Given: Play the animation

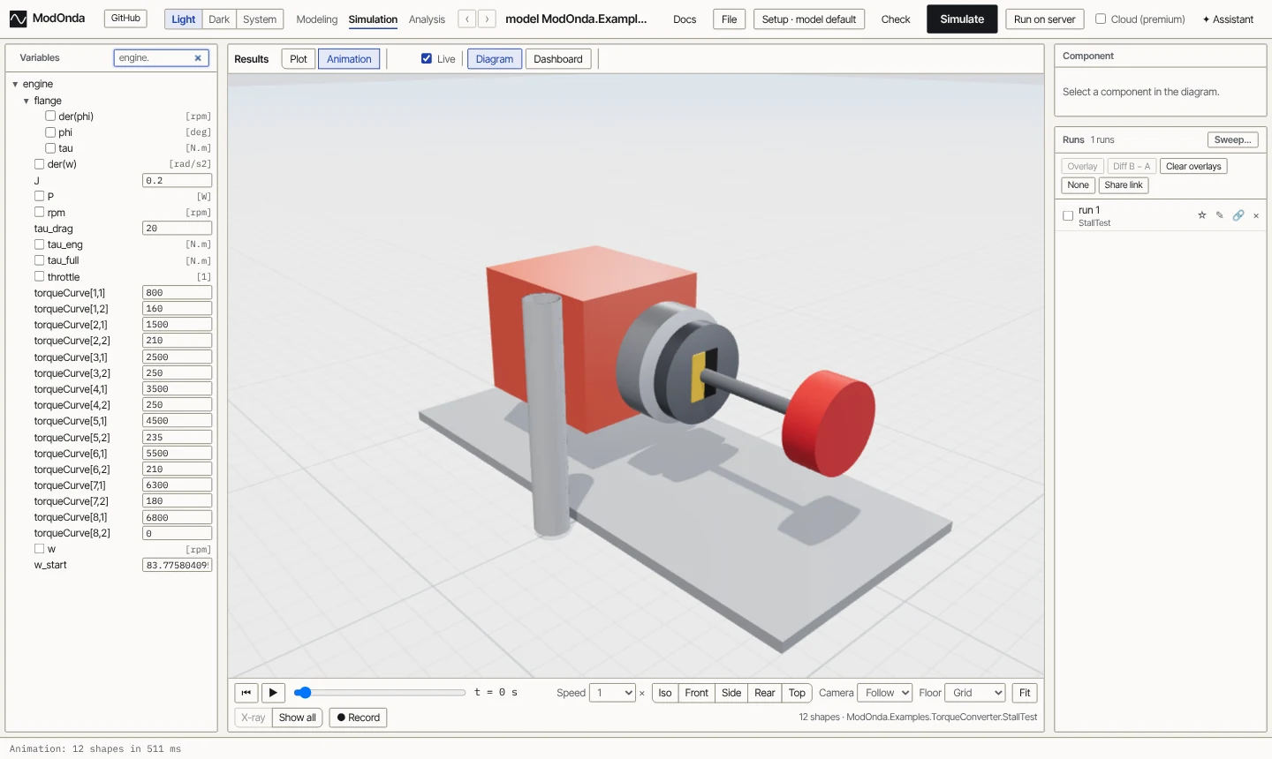Looking at the screenshot, I should pyautogui.click(x=273, y=693).
